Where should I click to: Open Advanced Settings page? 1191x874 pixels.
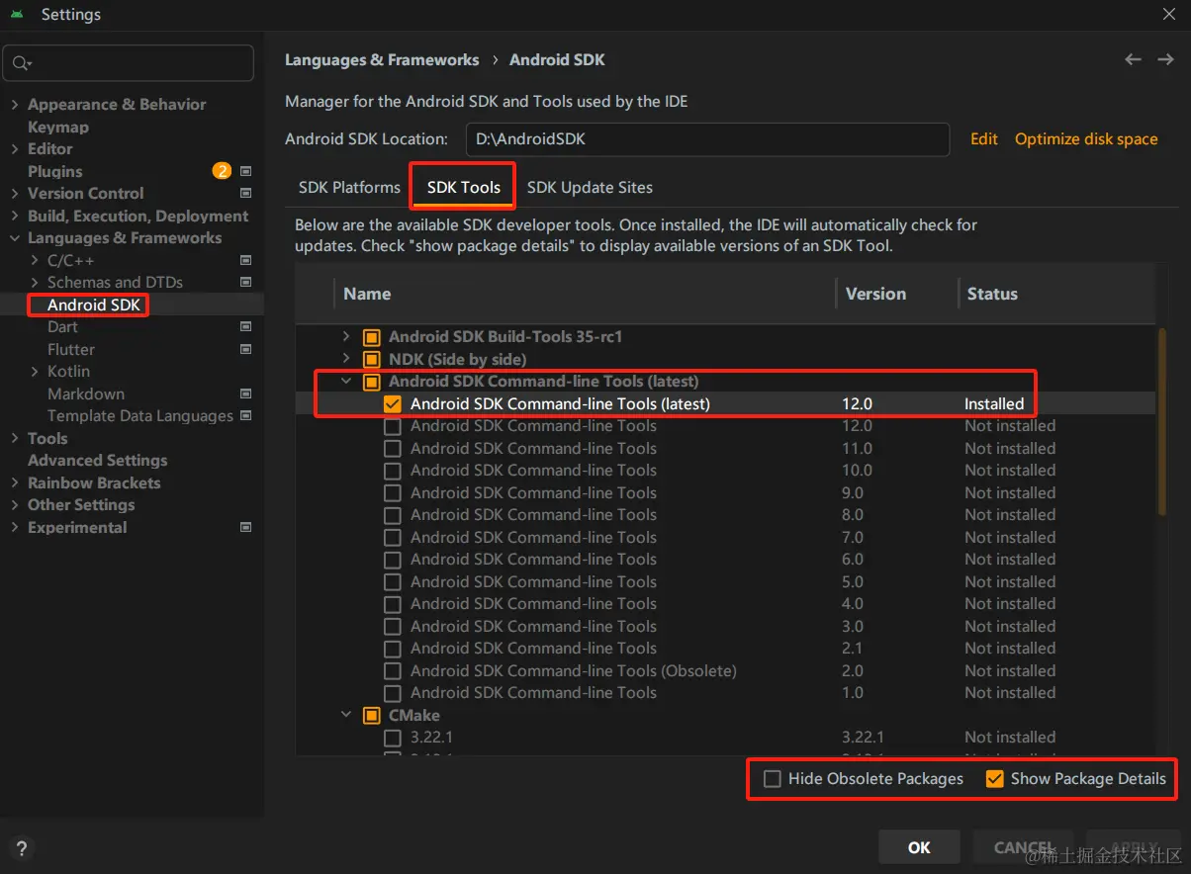97,461
